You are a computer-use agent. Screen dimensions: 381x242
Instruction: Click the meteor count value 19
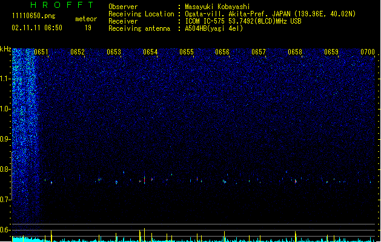tap(88, 28)
